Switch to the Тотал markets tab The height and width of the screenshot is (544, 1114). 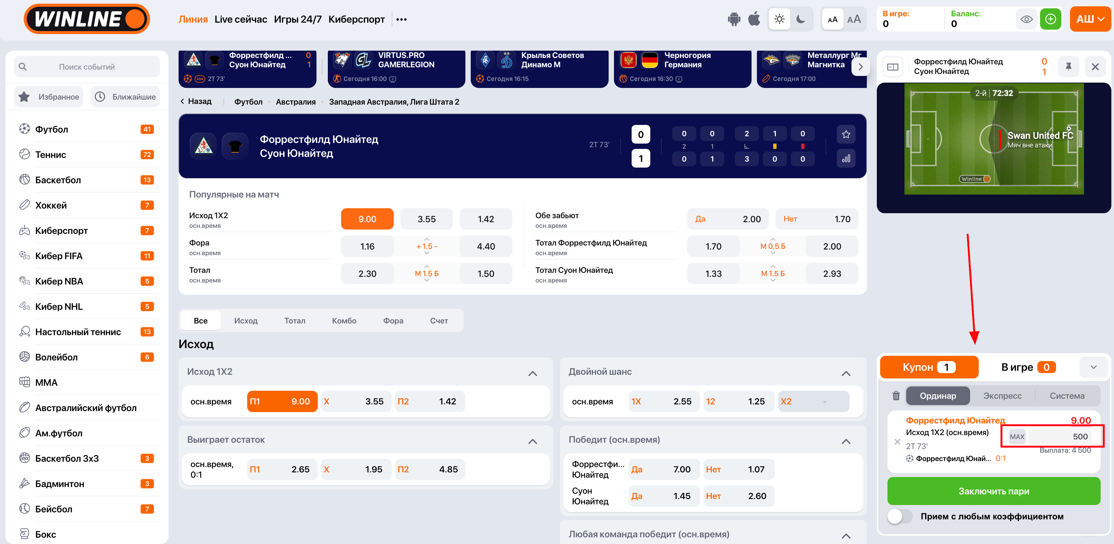[294, 320]
